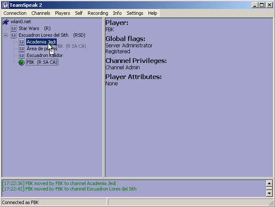Select the wlan0.net server name
The height and width of the screenshot is (207, 275).
(21, 22)
